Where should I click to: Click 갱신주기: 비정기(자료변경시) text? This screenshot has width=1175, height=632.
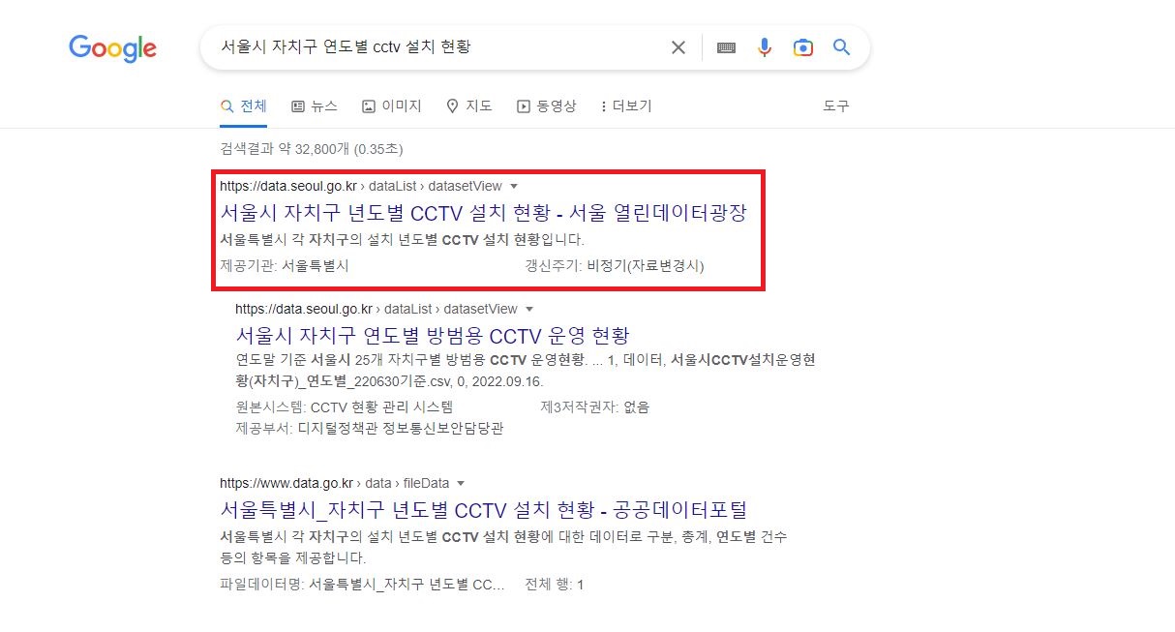(615, 265)
